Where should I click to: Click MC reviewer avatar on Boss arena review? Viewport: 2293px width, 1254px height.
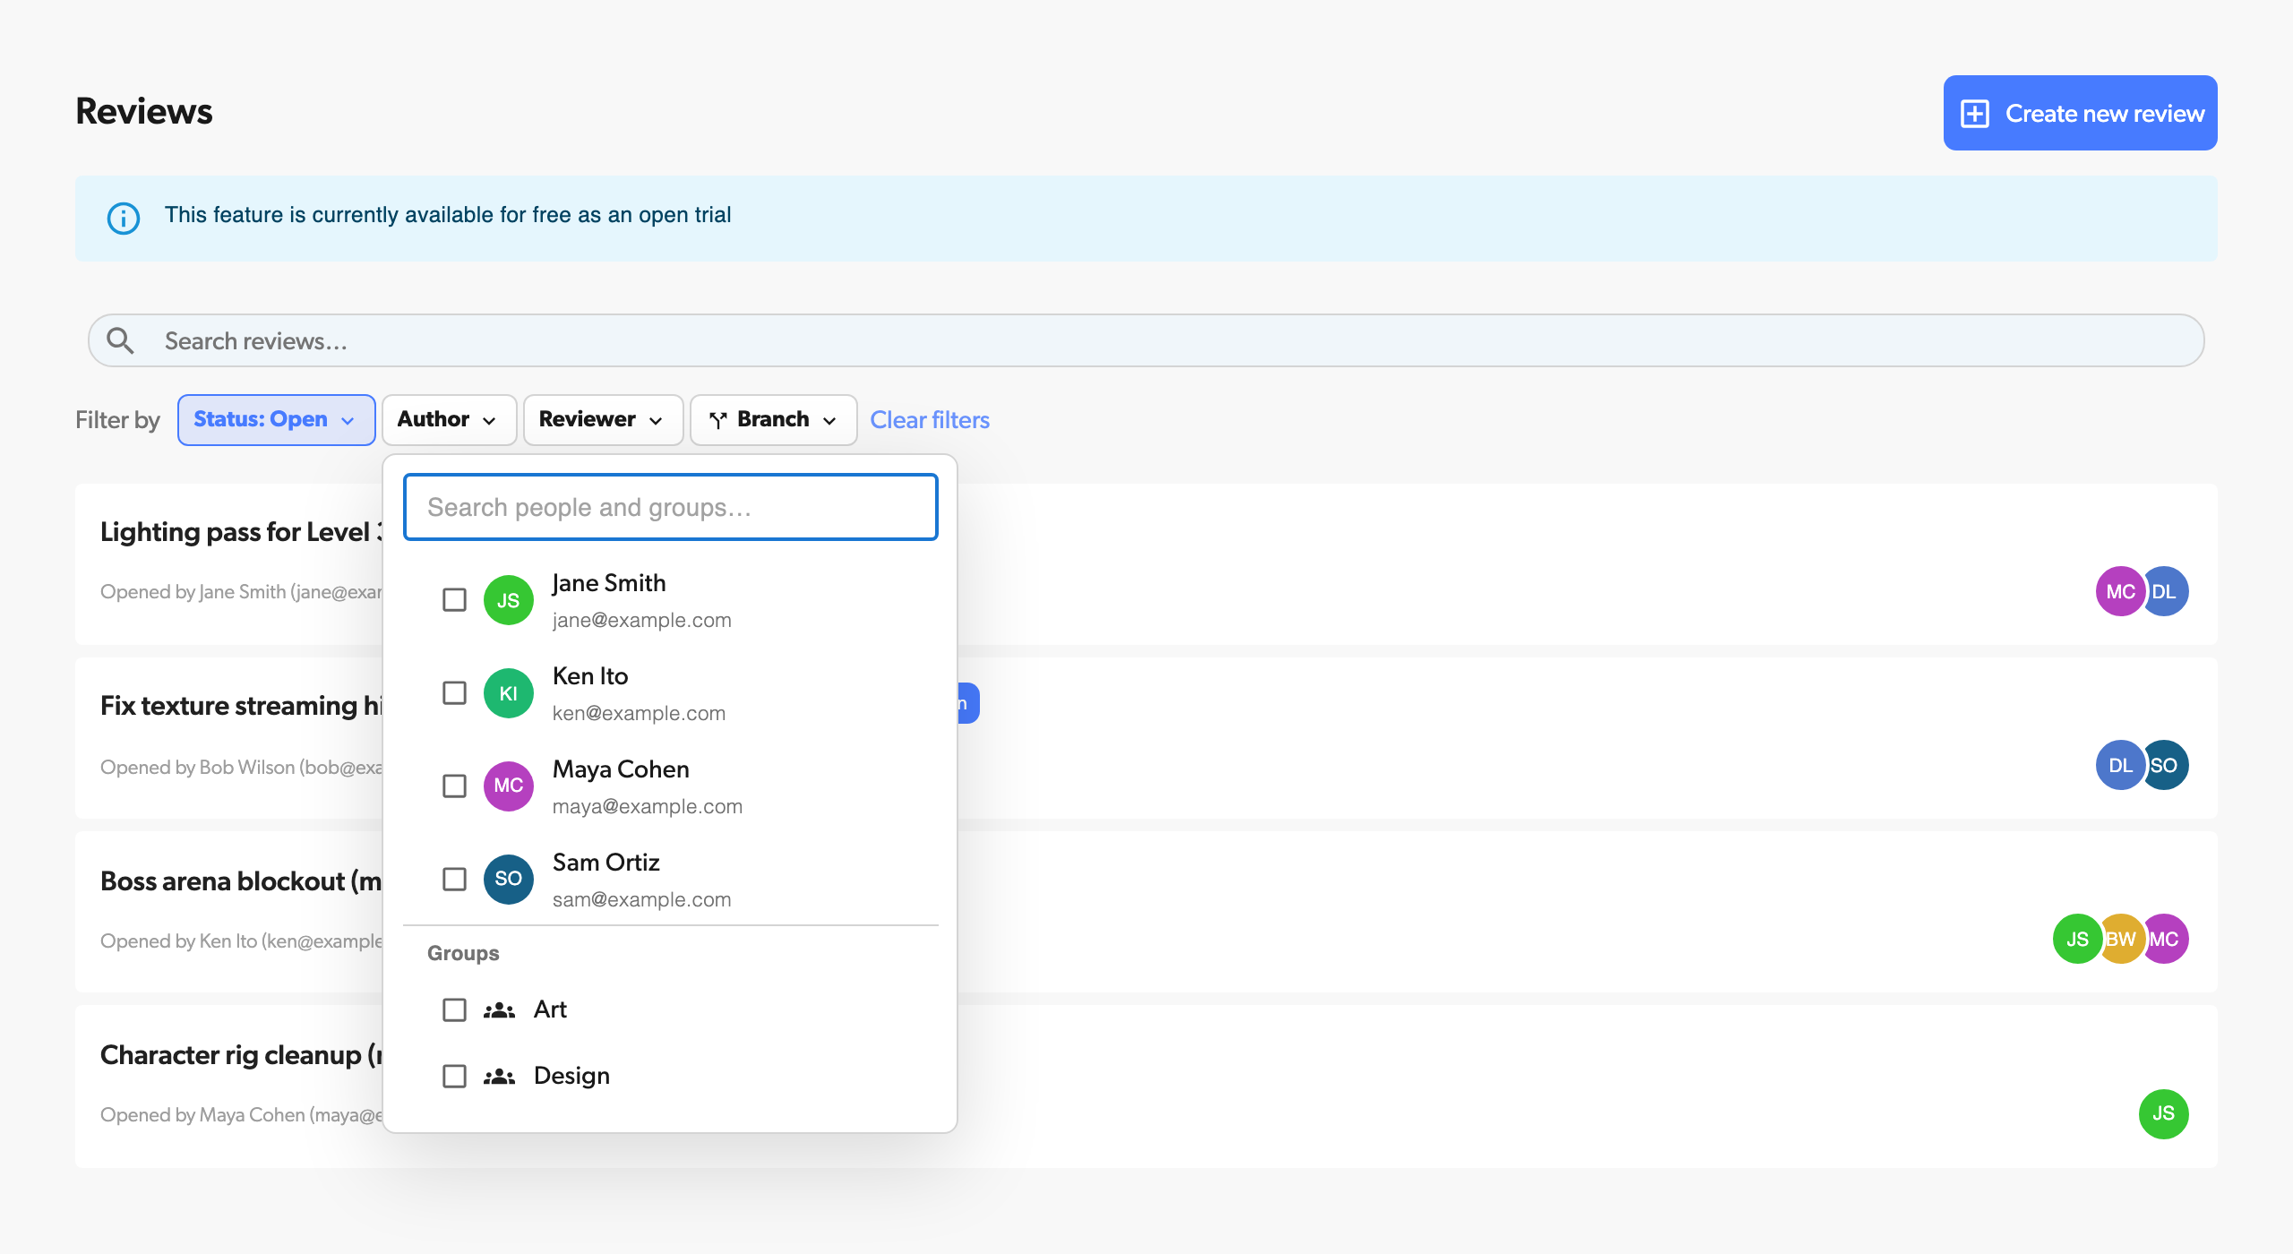pyautogui.click(x=2166, y=939)
